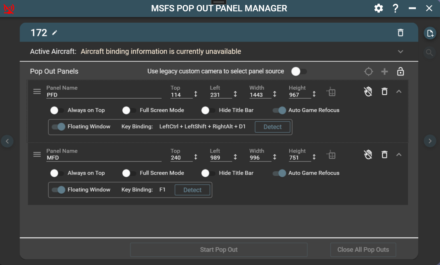Click the panel source selection crosshair icon
The image size is (440, 265).
point(368,71)
